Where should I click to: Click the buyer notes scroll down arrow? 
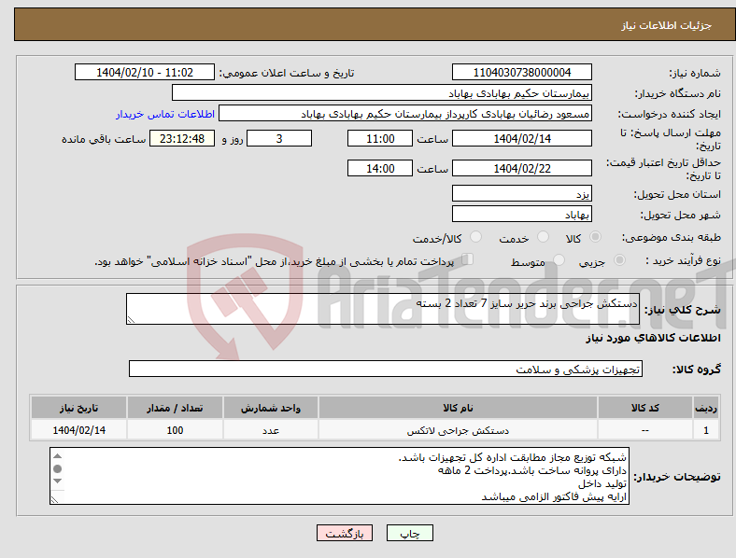(57, 481)
